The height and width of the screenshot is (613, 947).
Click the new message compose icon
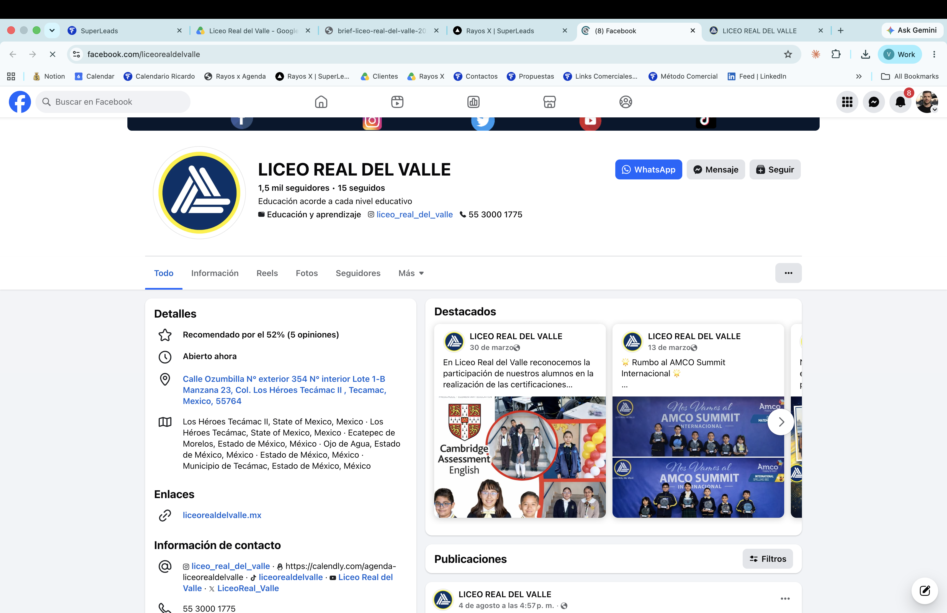pyautogui.click(x=925, y=590)
